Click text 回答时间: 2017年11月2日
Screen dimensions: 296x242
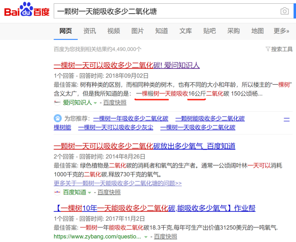[112, 219]
